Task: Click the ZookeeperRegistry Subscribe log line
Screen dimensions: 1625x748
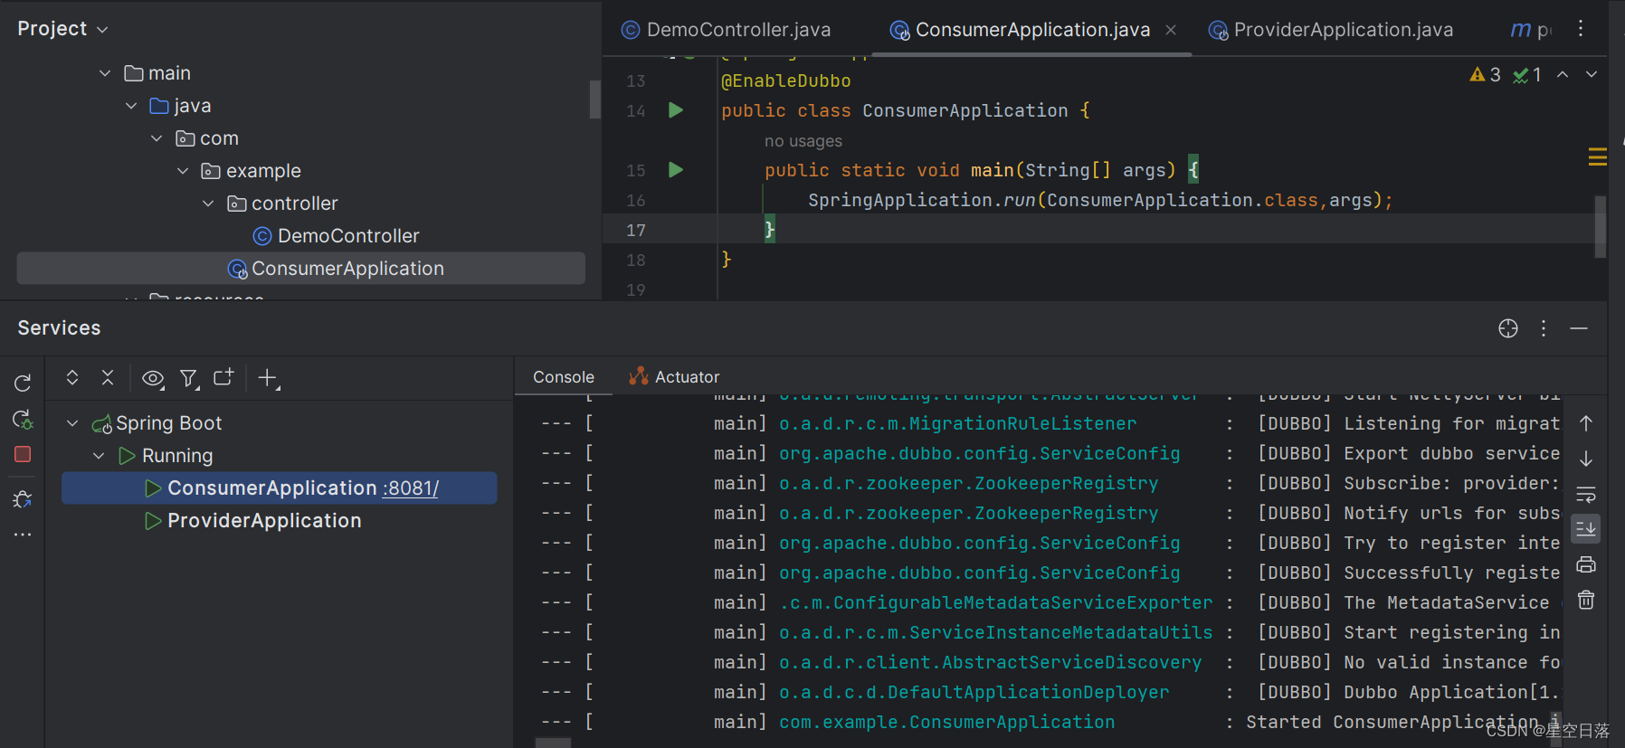Action: pos(1050,483)
